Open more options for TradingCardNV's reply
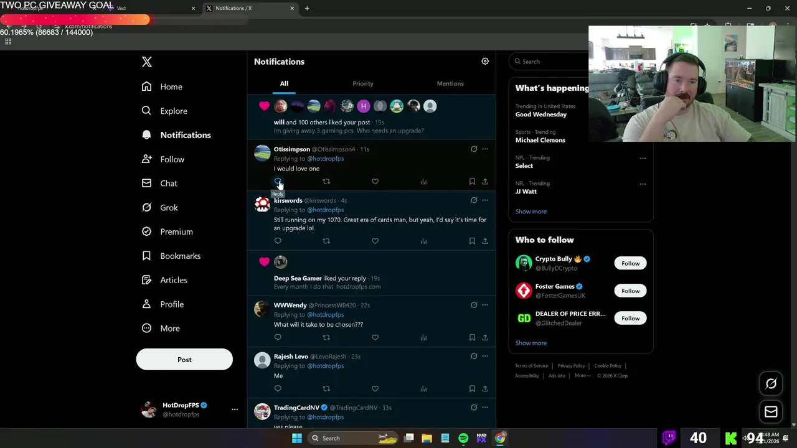This screenshot has height=448, width=797. tap(485, 408)
